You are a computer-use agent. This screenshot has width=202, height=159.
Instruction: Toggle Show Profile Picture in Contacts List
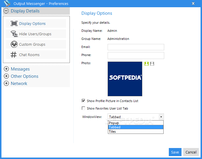[x=84, y=101]
